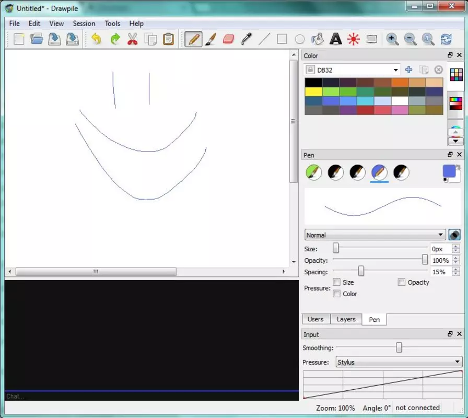Select the Text annotation tool

coord(335,39)
